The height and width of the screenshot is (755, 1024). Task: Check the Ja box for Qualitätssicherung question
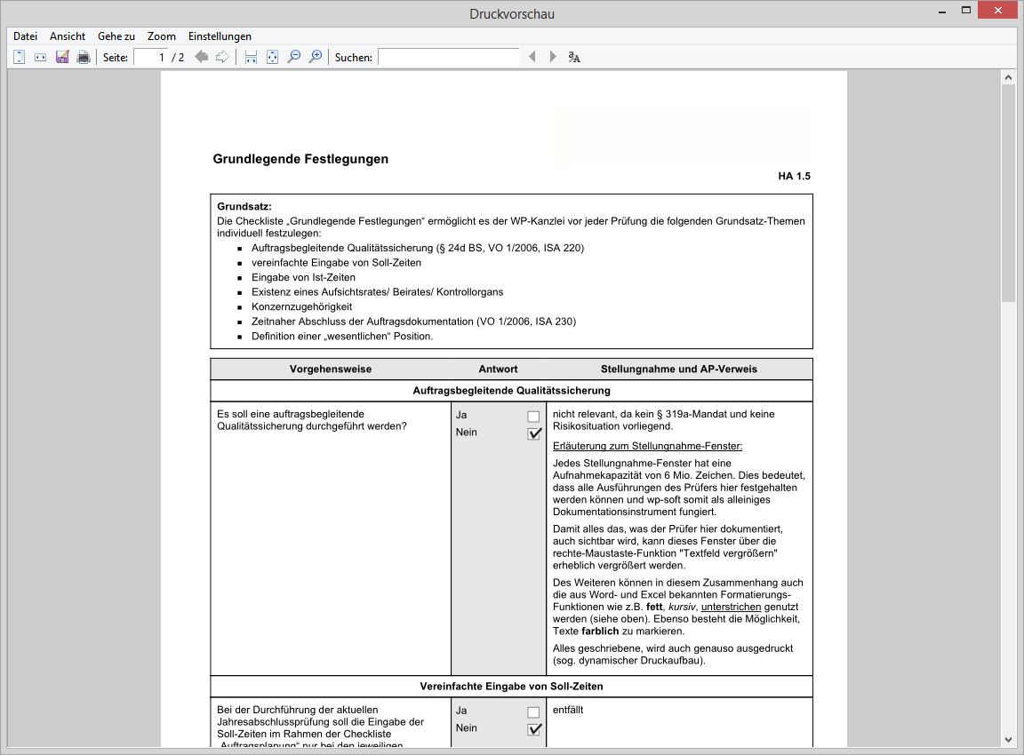click(533, 417)
